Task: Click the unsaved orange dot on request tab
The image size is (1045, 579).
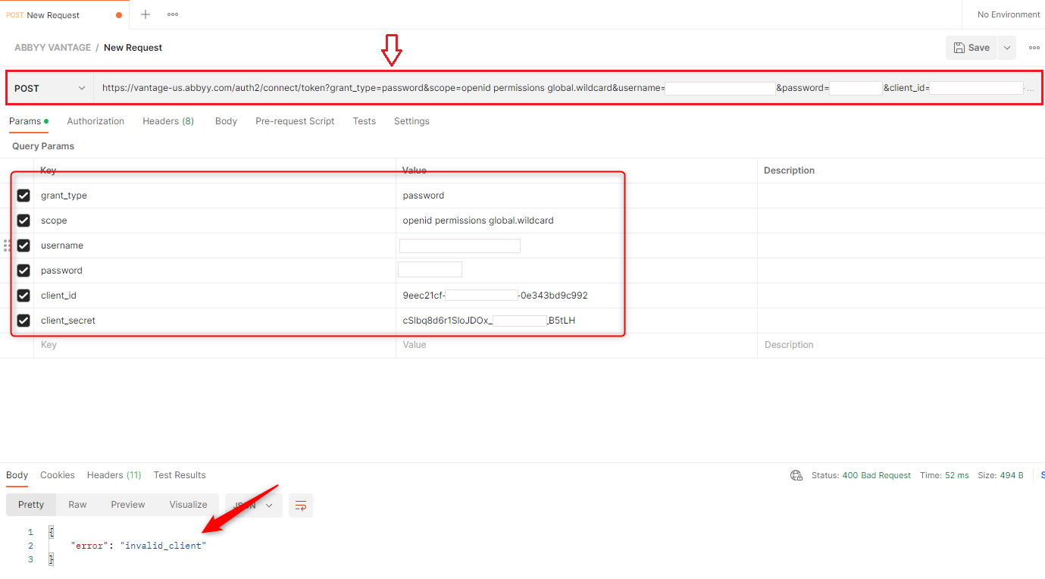Action: pos(119,15)
